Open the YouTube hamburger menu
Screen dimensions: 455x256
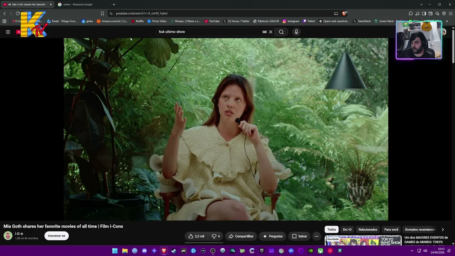pos(8,32)
